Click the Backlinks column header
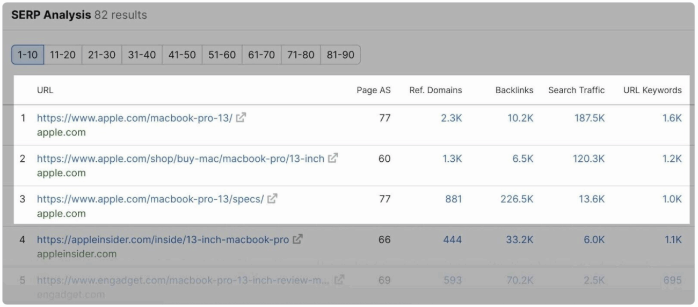 [514, 91]
